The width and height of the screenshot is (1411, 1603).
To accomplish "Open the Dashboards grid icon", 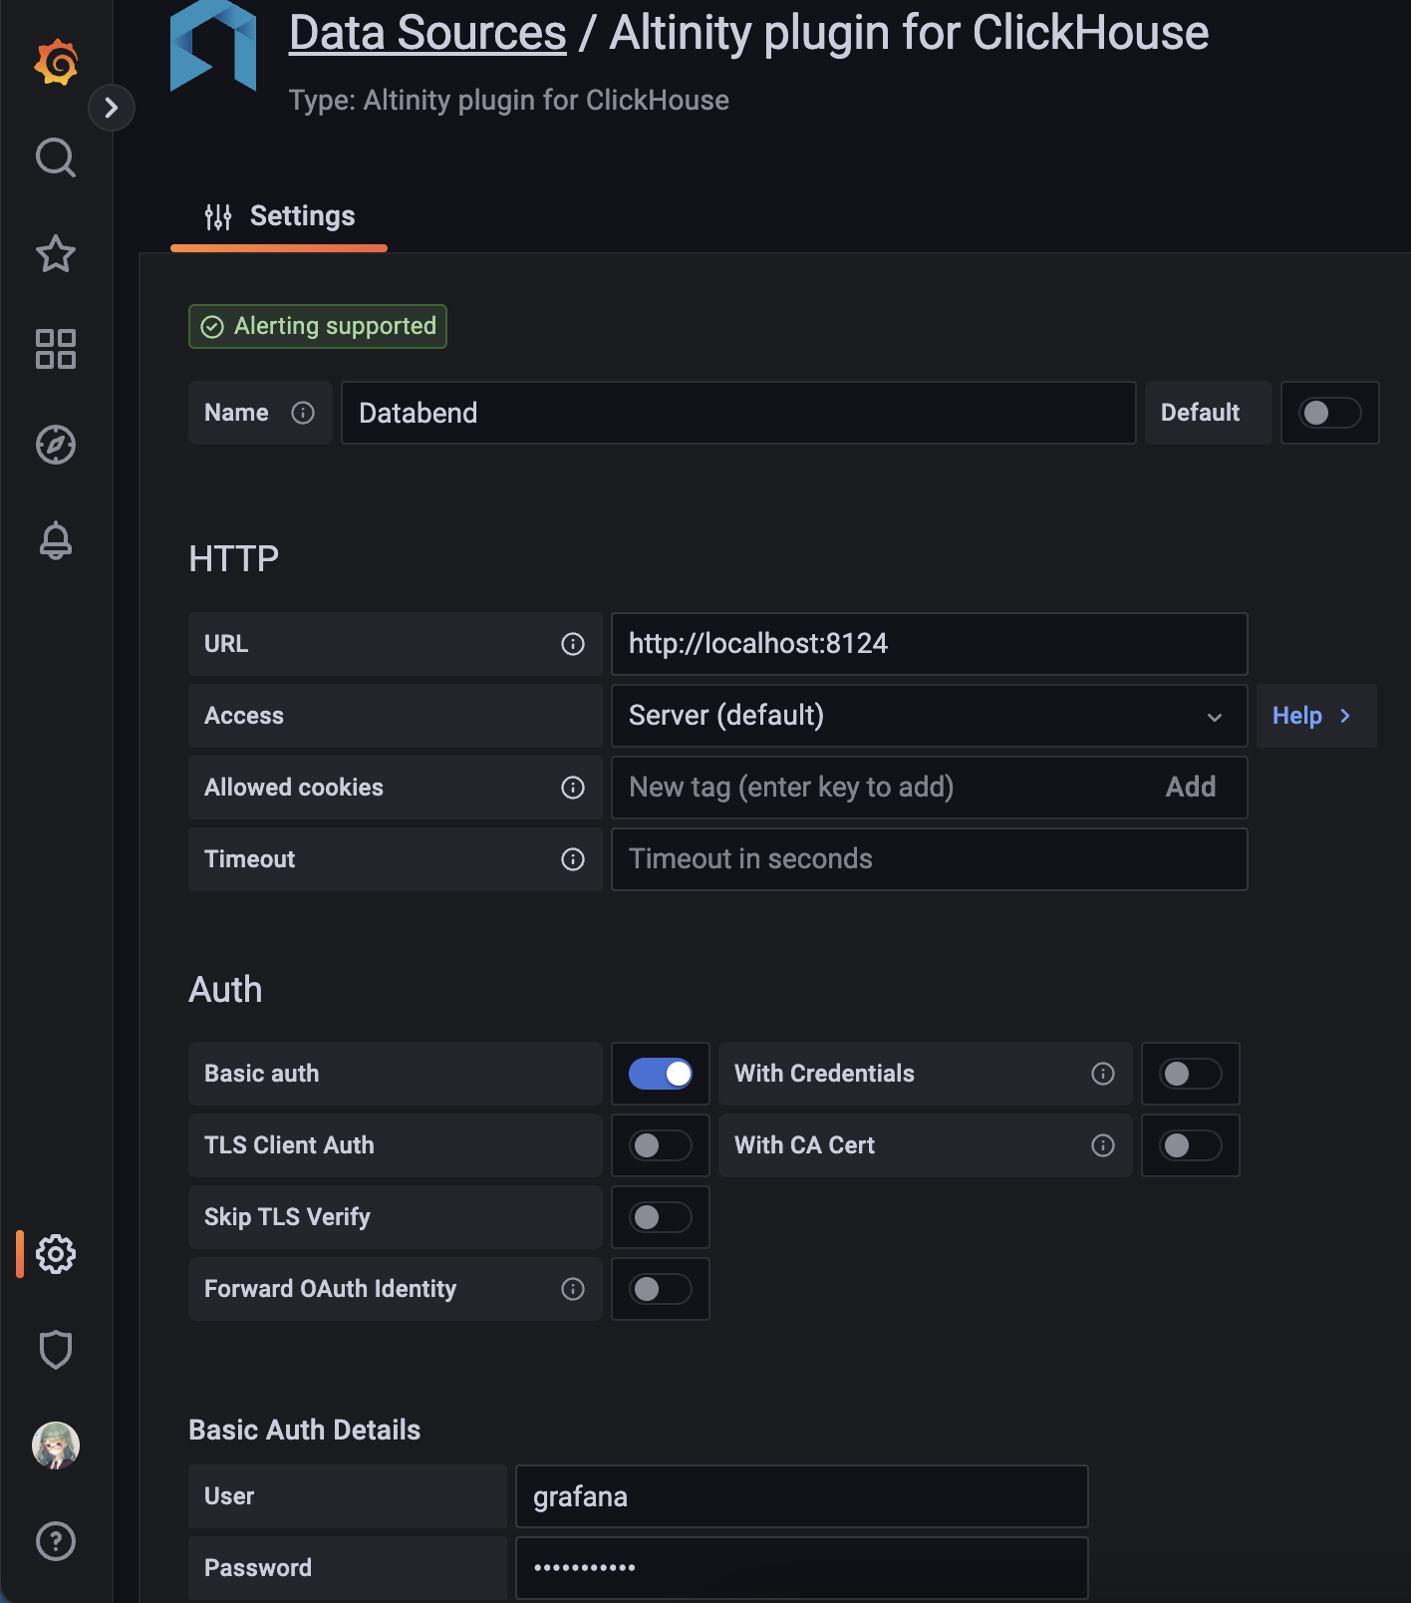I will coord(56,349).
